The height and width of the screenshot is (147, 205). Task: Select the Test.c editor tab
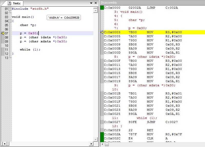(x=14, y=3)
